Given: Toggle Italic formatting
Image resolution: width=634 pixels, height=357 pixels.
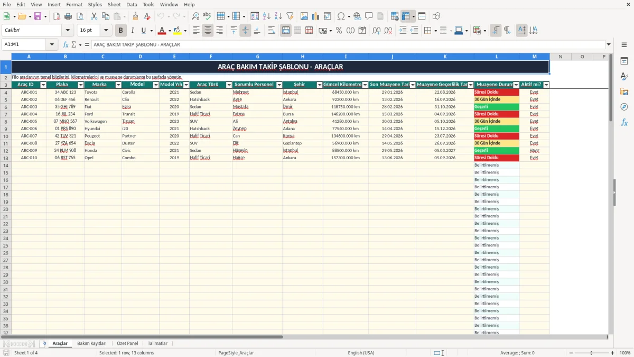Looking at the screenshot, I should point(133,31).
